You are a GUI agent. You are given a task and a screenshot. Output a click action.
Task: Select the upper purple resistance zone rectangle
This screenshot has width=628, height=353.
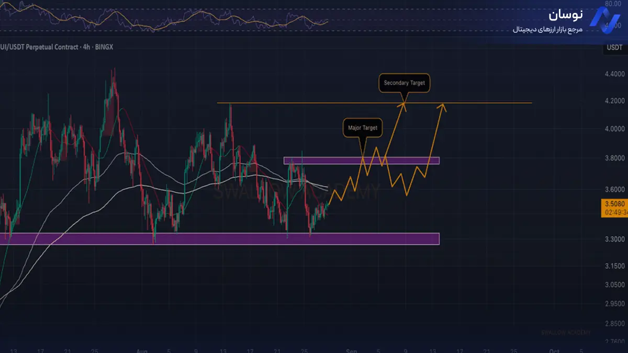point(361,161)
